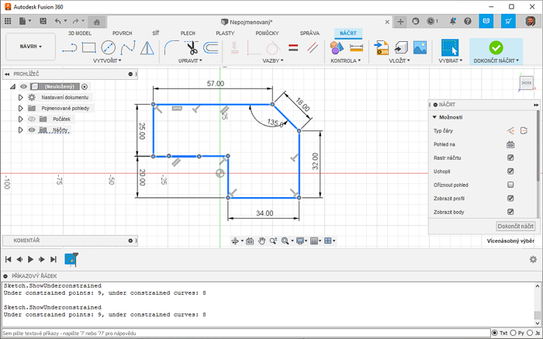Toggle the Zobrazit profil checkbox
Viewport: 543px width, 339px height.
point(510,198)
